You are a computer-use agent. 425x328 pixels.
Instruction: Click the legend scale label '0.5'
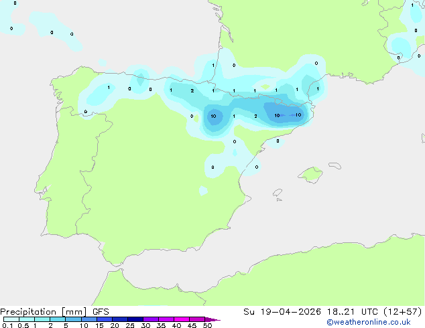[23, 325]
